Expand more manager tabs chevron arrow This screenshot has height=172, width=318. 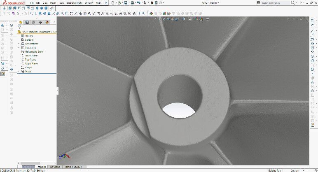(55, 22)
